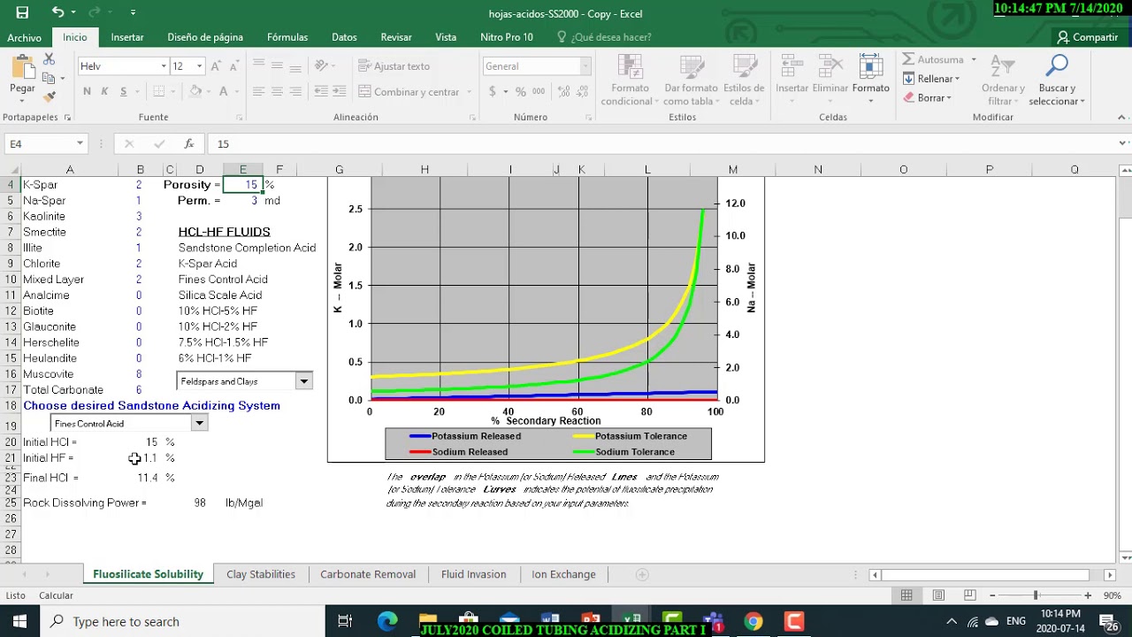
Task: Click the Combinar y centrar button
Action: pos(409,92)
